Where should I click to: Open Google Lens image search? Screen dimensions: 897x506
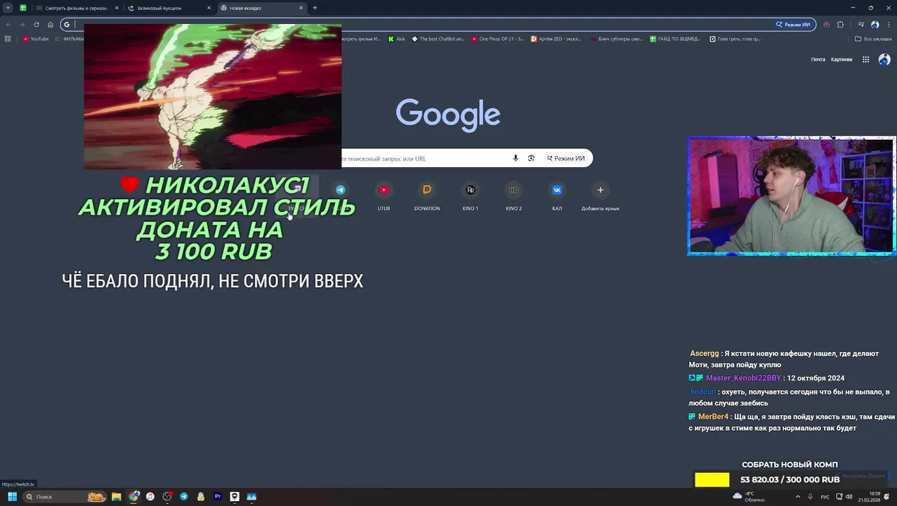pos(531,158)
